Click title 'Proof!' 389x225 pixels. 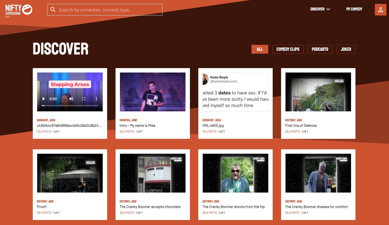42,207
